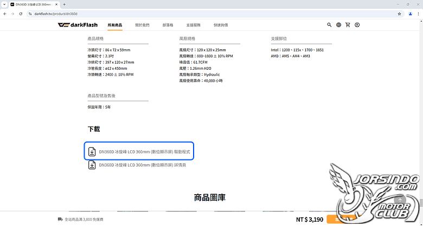Click download icon beside 驅動程式 link
This screenshot has height=226, width=423.
(92, 152)
